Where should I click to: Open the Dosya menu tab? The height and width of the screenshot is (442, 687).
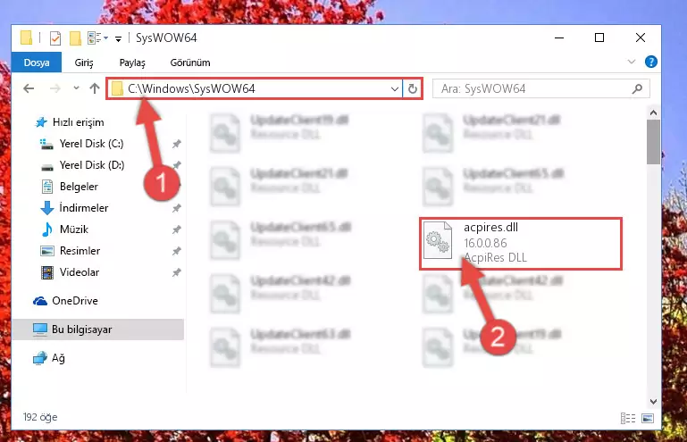pos(37,63)
